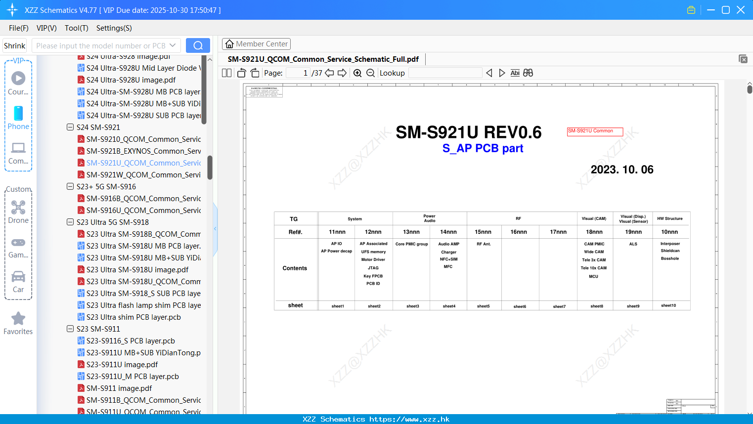This screenshot has height=424, width=753.
Task: Click the blue search magnifier button
Action: coord(198,45)
